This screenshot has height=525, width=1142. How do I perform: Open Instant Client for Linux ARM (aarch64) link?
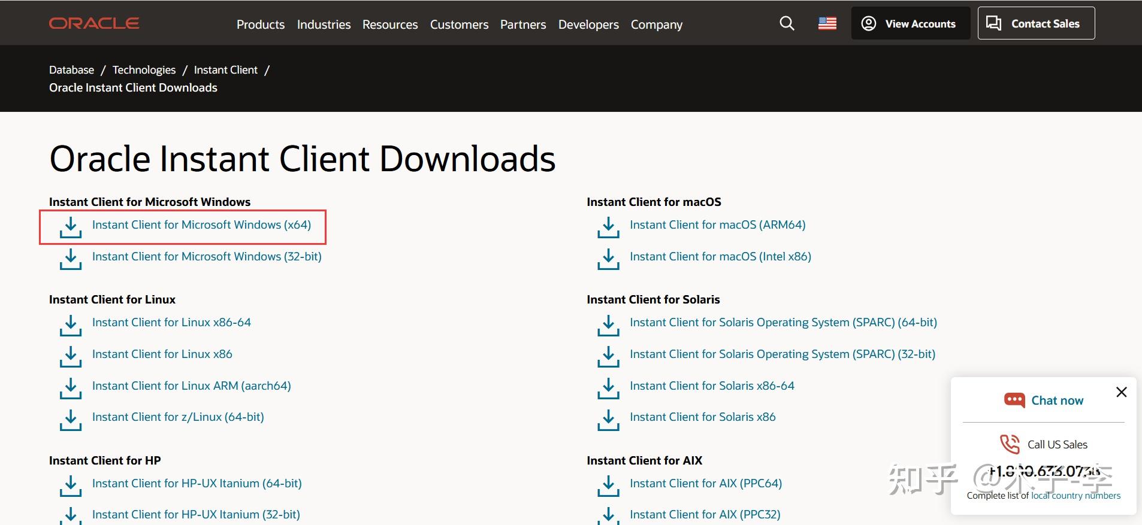(x=191, y=386)
